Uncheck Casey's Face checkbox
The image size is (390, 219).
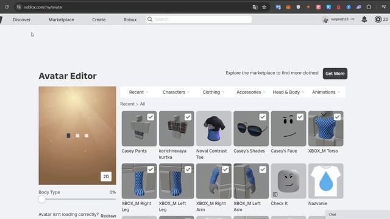pos(300,117)
